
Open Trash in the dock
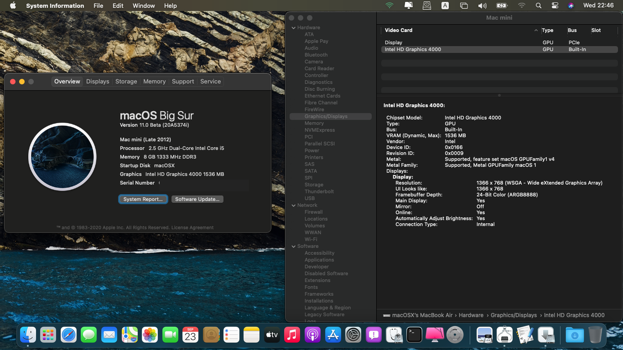(x=595, y=334)
